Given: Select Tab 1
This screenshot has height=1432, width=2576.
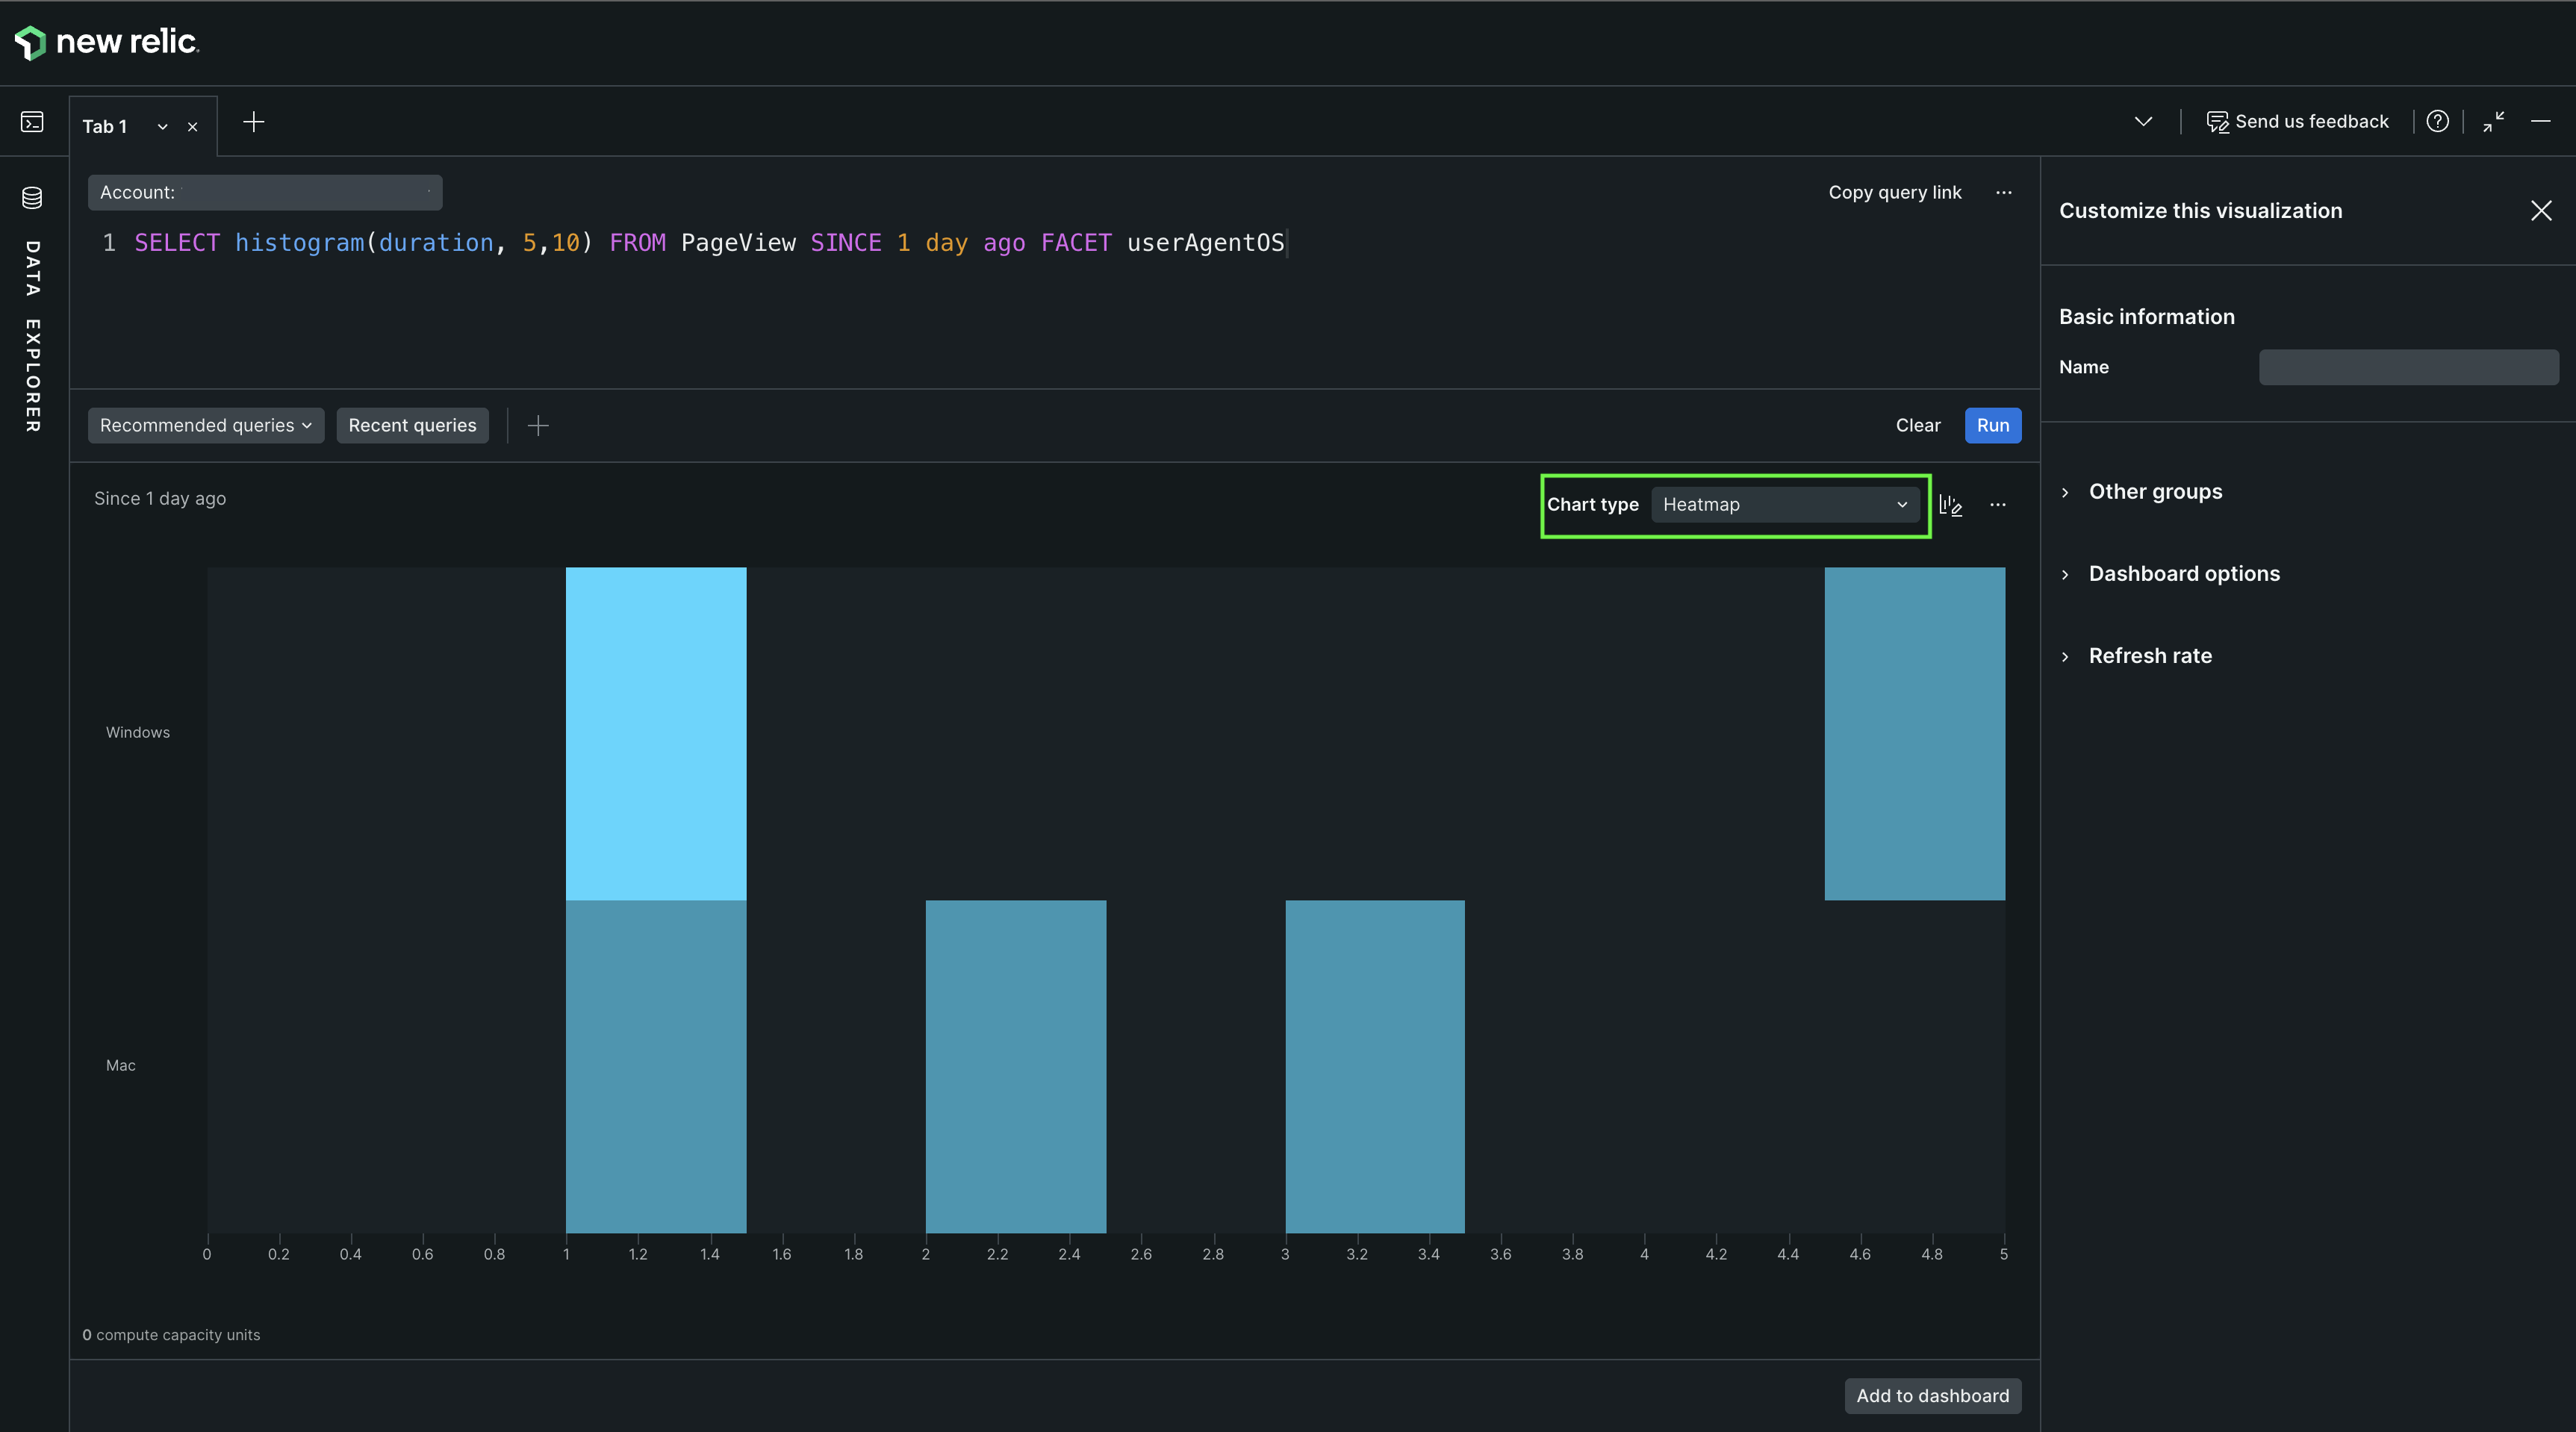Looking at the screenshot, I should coord(105,127).
